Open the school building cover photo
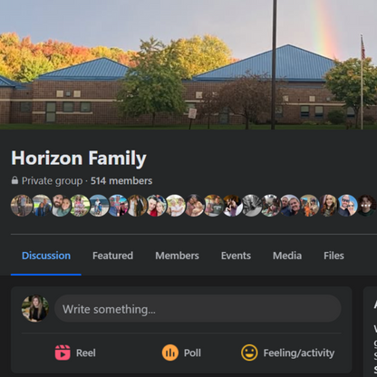Viewport: 377px width, 377px height. (188, 64)
